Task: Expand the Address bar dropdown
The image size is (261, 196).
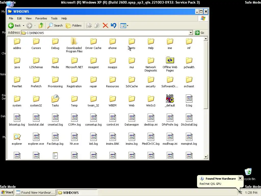Action: coord(191,33)
